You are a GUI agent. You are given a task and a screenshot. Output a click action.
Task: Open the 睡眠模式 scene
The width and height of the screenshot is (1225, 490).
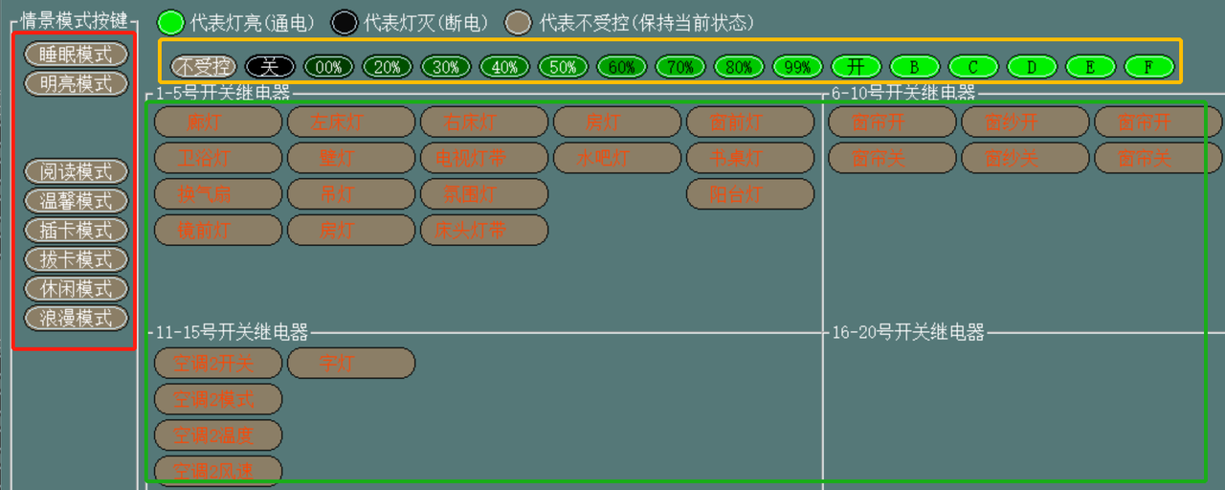click(76, 55)
